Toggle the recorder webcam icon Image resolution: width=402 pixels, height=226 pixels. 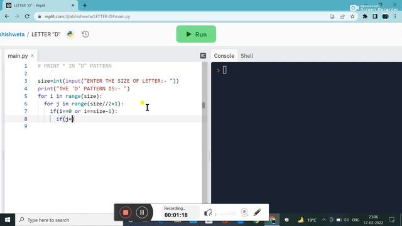click(x=244, y=212)
